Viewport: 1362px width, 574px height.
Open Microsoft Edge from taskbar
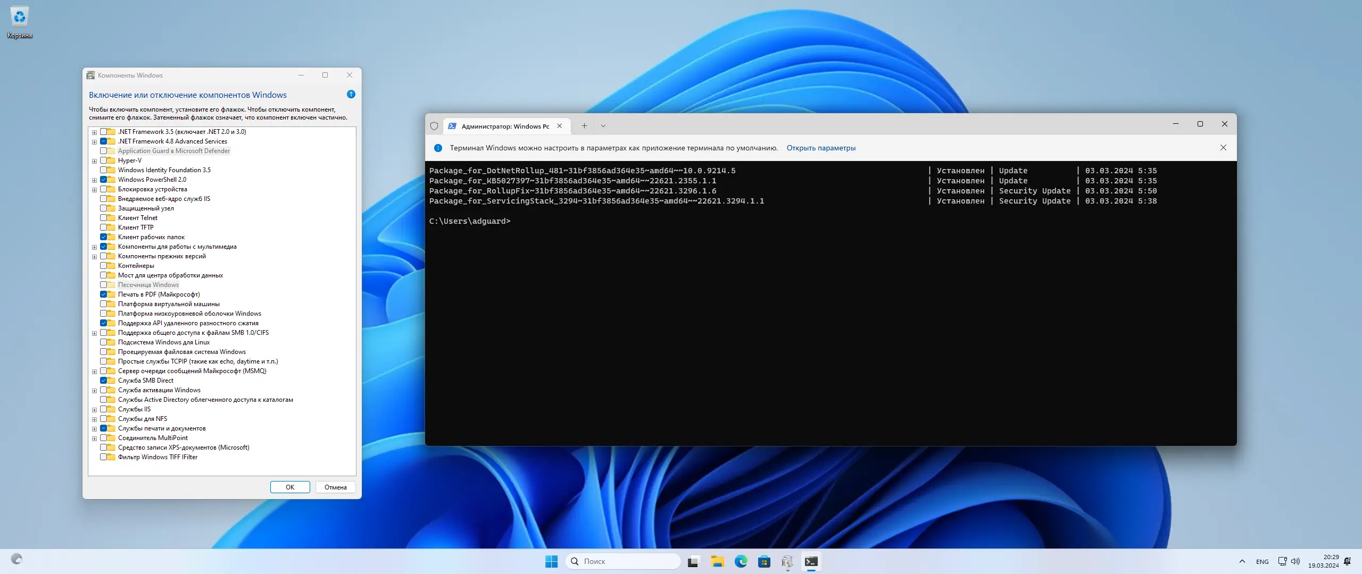point(741,561)
